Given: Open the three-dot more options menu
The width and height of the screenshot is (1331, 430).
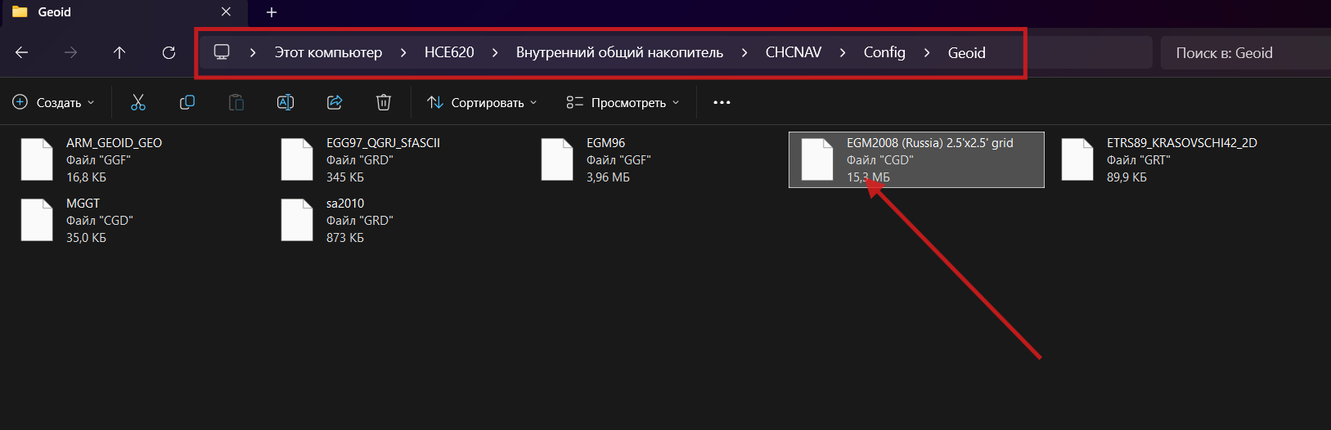Looking at the screenshot, I should click(722, 102).
